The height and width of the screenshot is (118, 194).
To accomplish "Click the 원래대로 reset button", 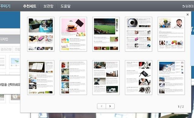I will tap(188, 6).
